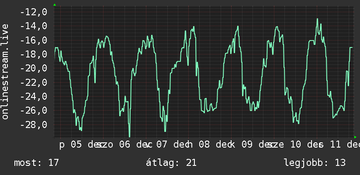Click the -24,0 y-axis label
The image size is (360, 175).
[x=34, y=96]
